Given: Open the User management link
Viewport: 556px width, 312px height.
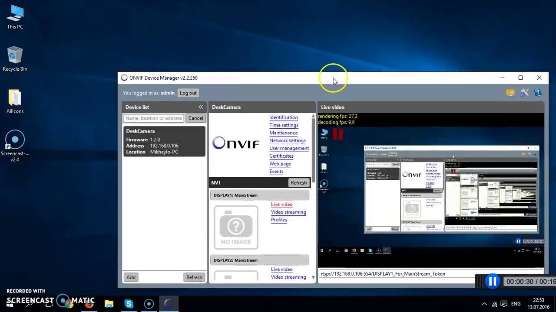Looking at the screenshot, I should (x=289, y=148).
